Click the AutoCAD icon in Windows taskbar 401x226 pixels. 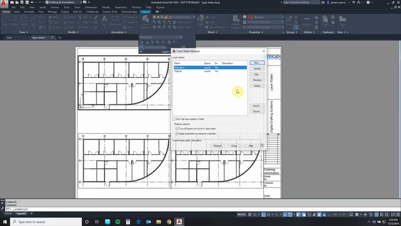(179, 222)
